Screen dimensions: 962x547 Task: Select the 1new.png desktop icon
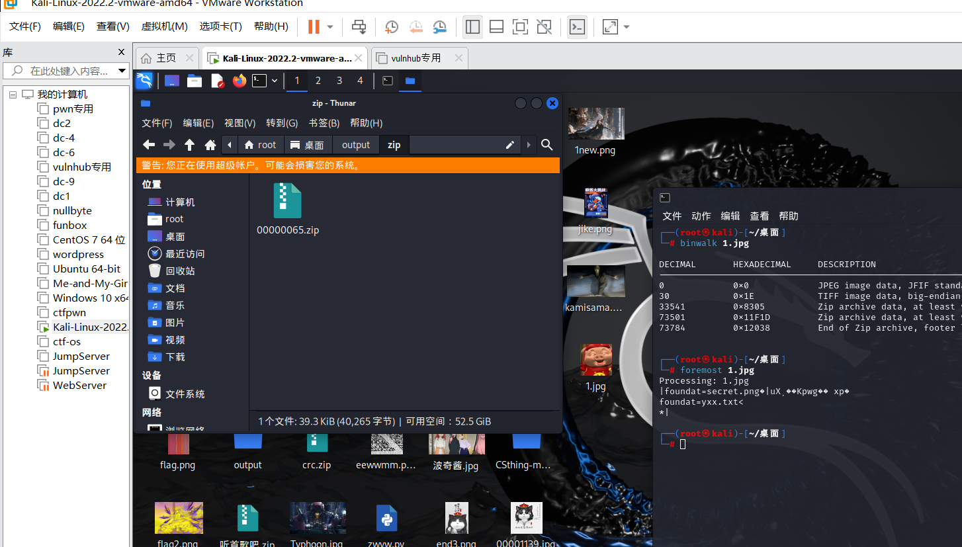[x=595, y=132]
